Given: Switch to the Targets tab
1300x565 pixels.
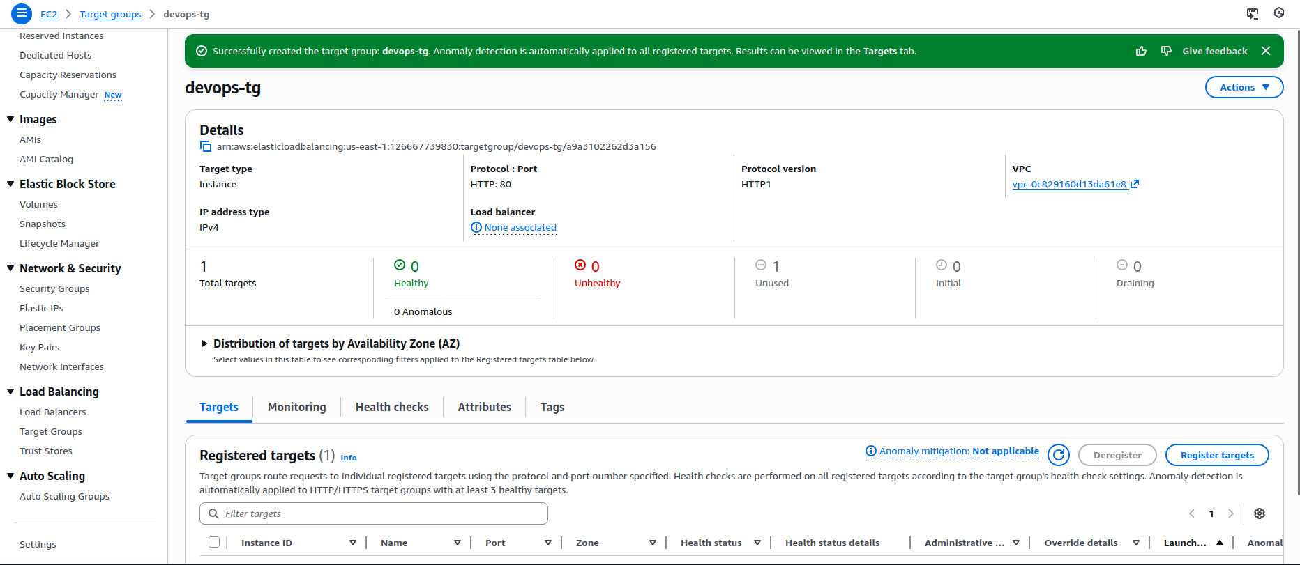Looking at the screenshot, I should [x=219, y=407].
